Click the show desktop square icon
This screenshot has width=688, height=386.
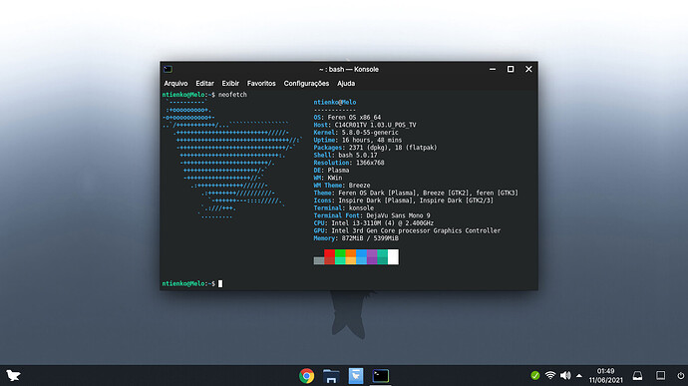(x=660, y=375)
